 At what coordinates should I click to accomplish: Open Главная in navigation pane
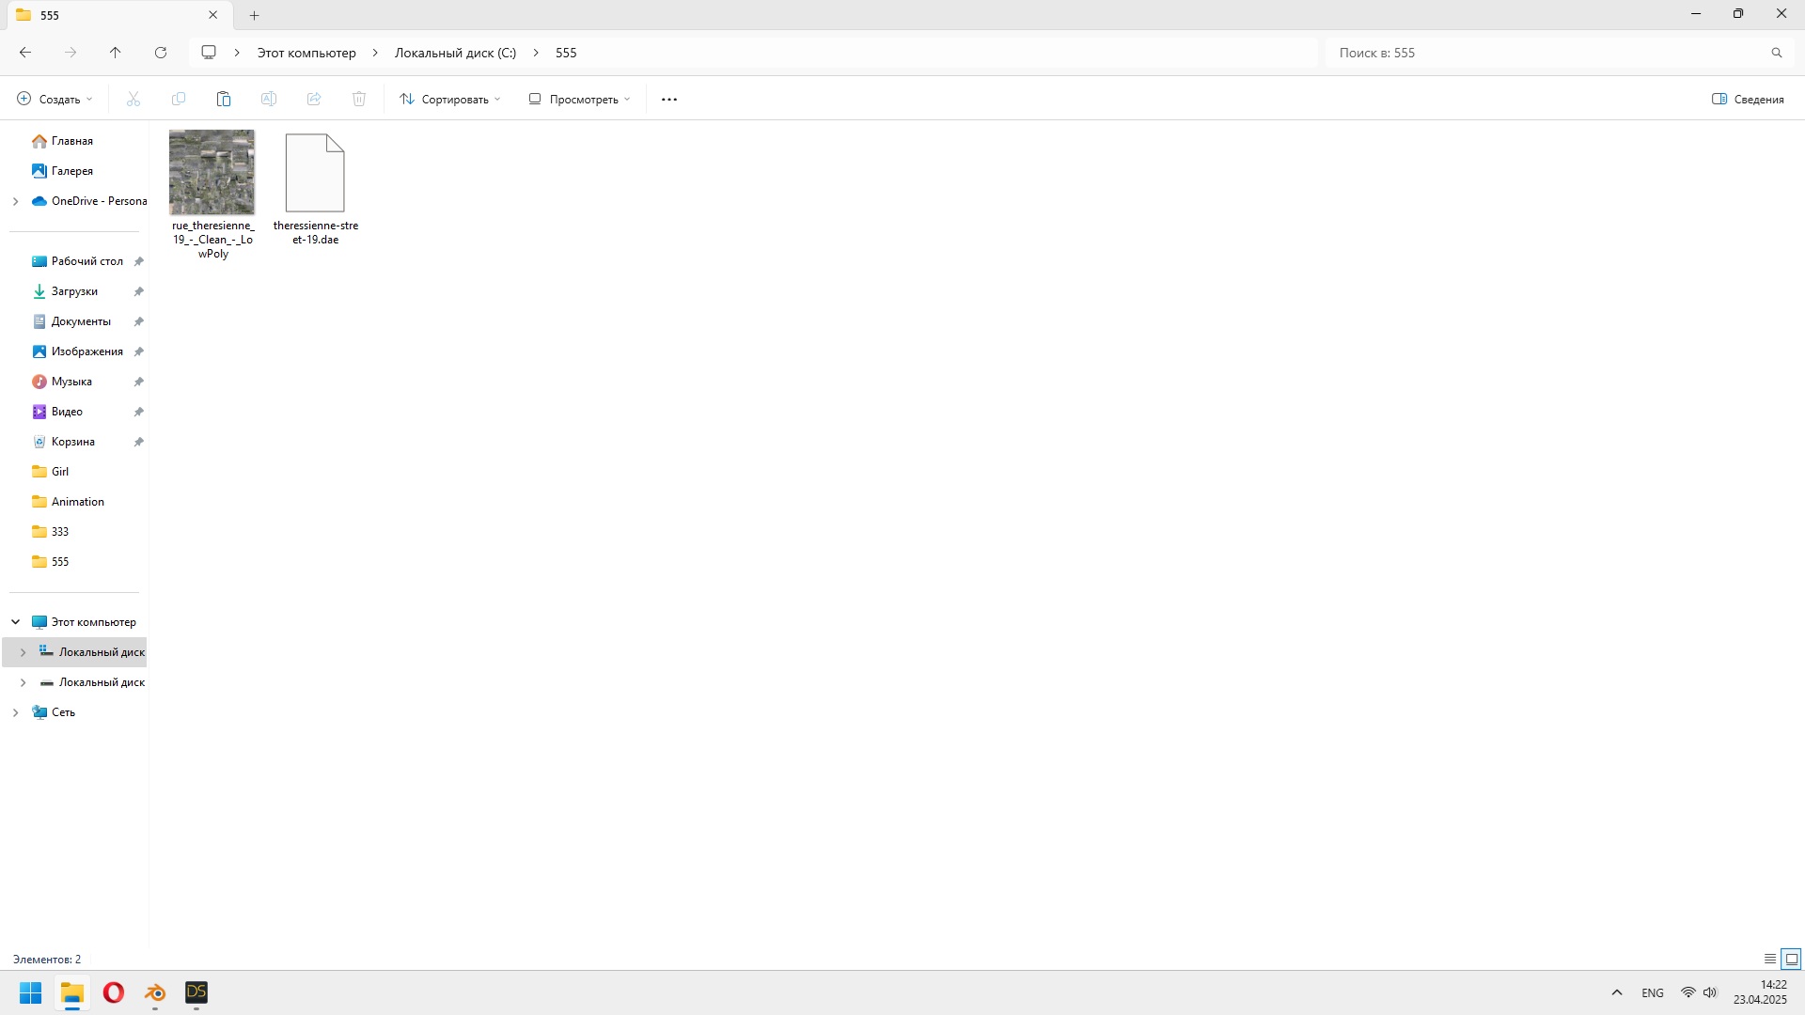click(72, 141)
